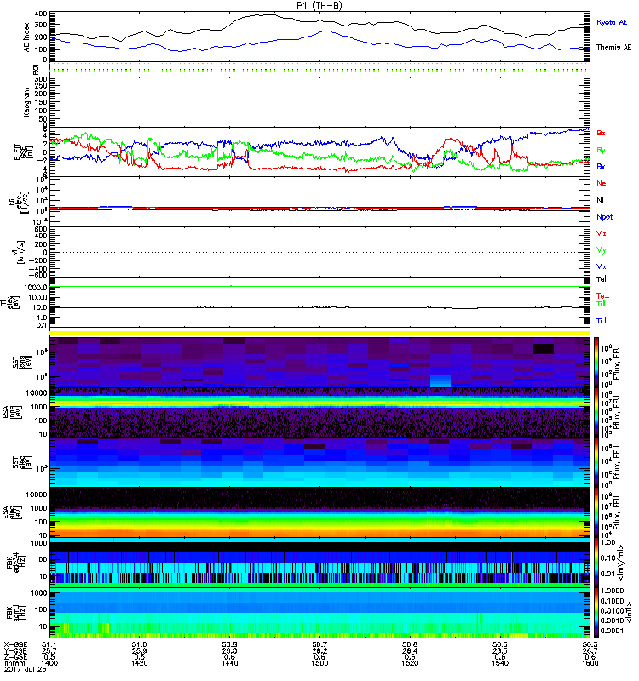
Task: Click the Themis AE legend label
Action: tap(613, 48)
